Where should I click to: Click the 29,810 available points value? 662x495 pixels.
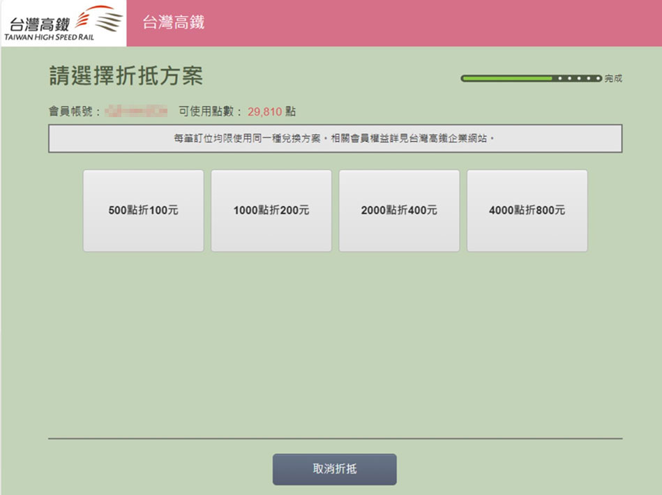coord(264,112)
